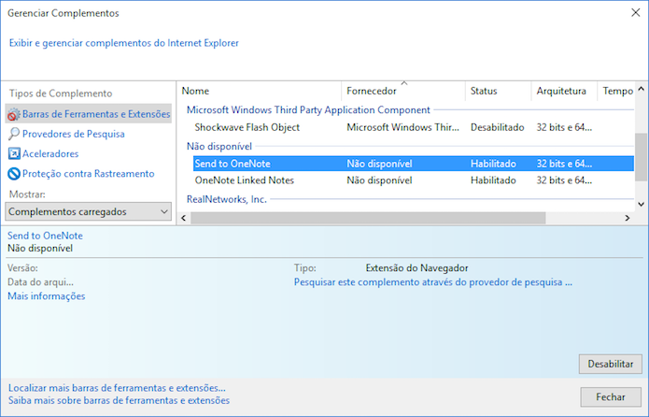Select Provedores de Pesquisa category
This screenshot has height=417, width=649.
click(x=73, y=134)
